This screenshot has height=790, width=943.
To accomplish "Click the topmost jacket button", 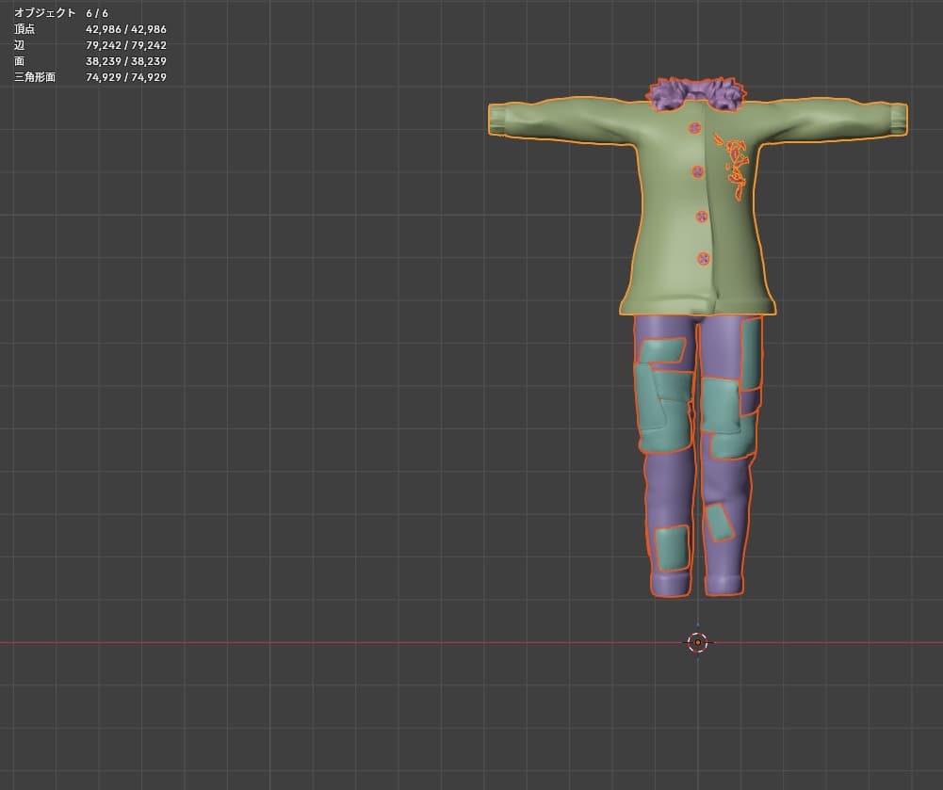I will coord(694,128).
